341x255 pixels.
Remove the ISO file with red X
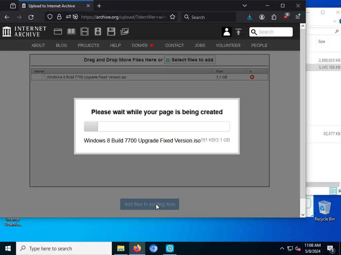coord(252,77)
